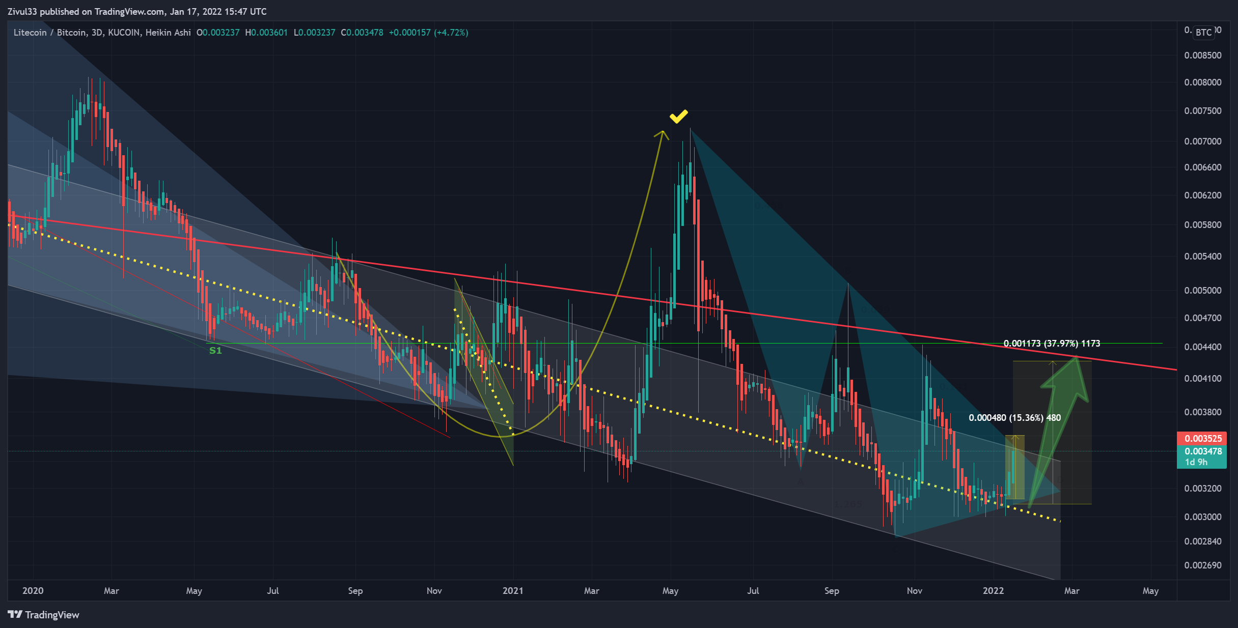The image size is (1238, 628).
Task: Click the +0.000157 (+4.72%) change value
Action: [428, 33]
